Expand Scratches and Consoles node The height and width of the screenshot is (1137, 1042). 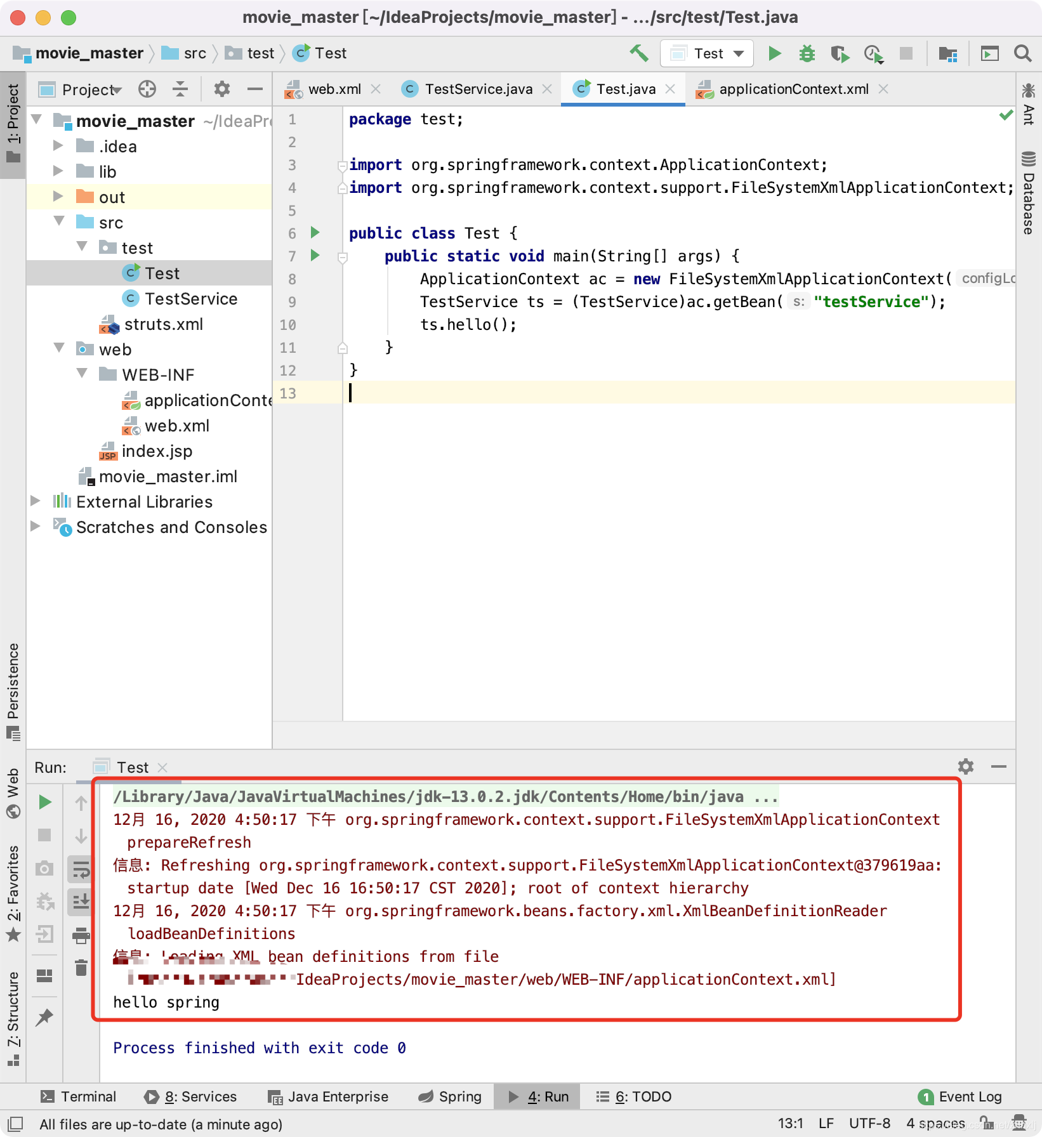click(36, 526)
